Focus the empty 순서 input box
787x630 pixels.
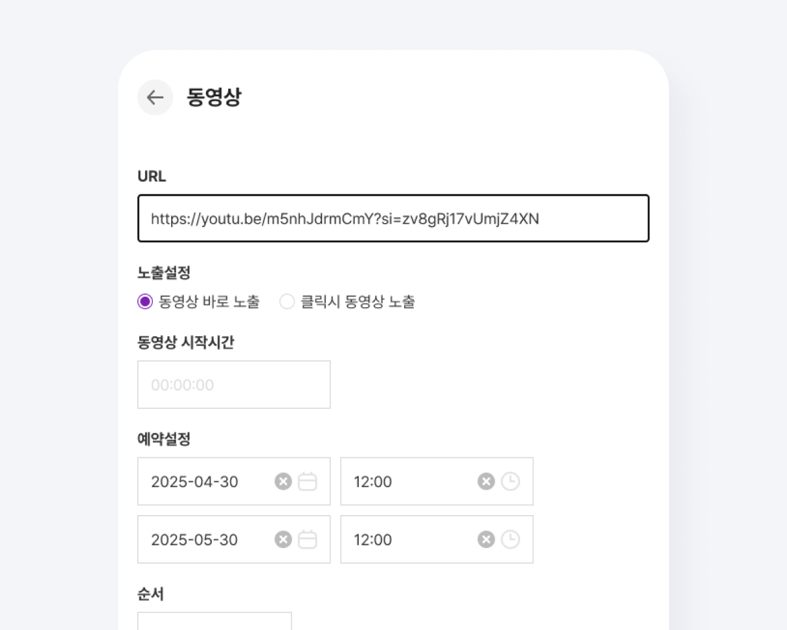214,621
